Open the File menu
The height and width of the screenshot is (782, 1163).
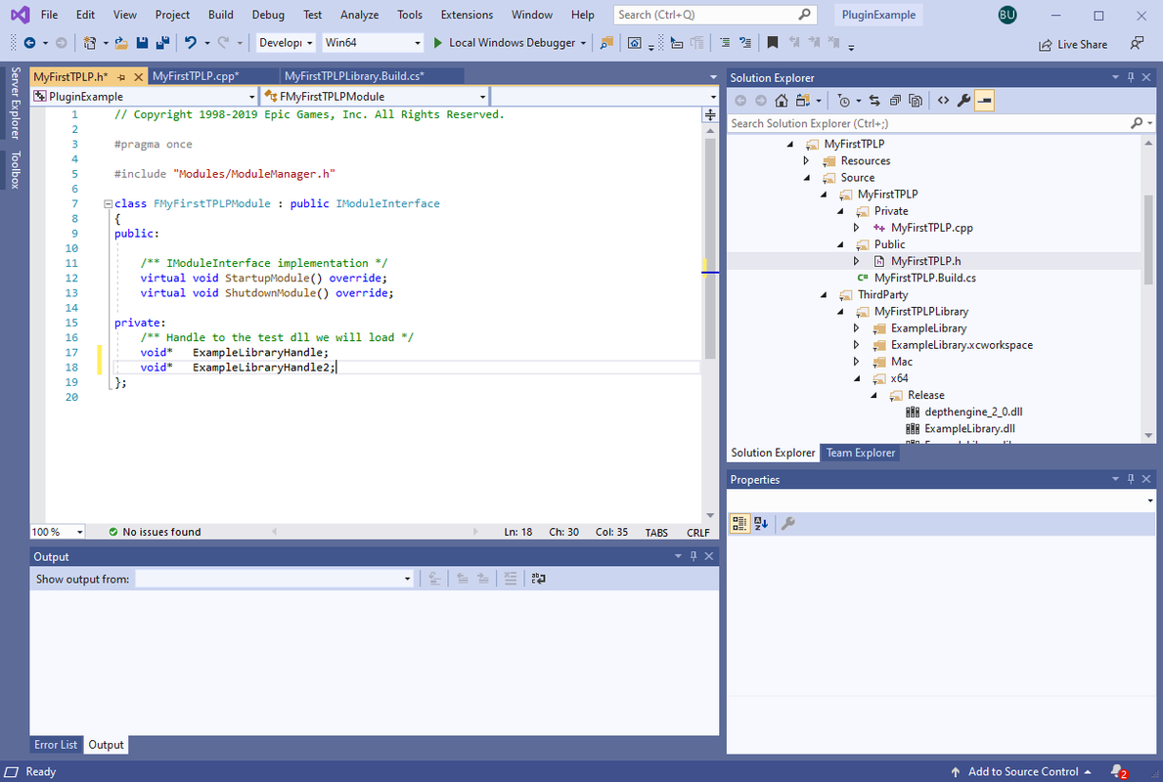50,15
